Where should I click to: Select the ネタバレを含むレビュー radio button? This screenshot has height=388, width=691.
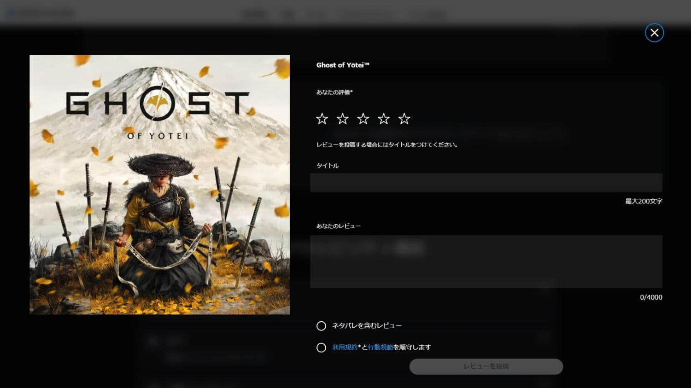point(321,326)
